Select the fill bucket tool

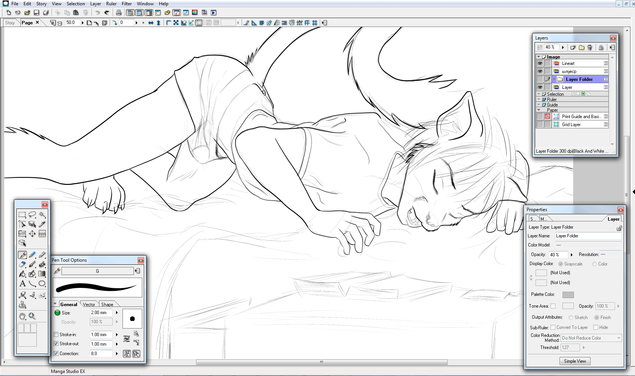(22, 274)
